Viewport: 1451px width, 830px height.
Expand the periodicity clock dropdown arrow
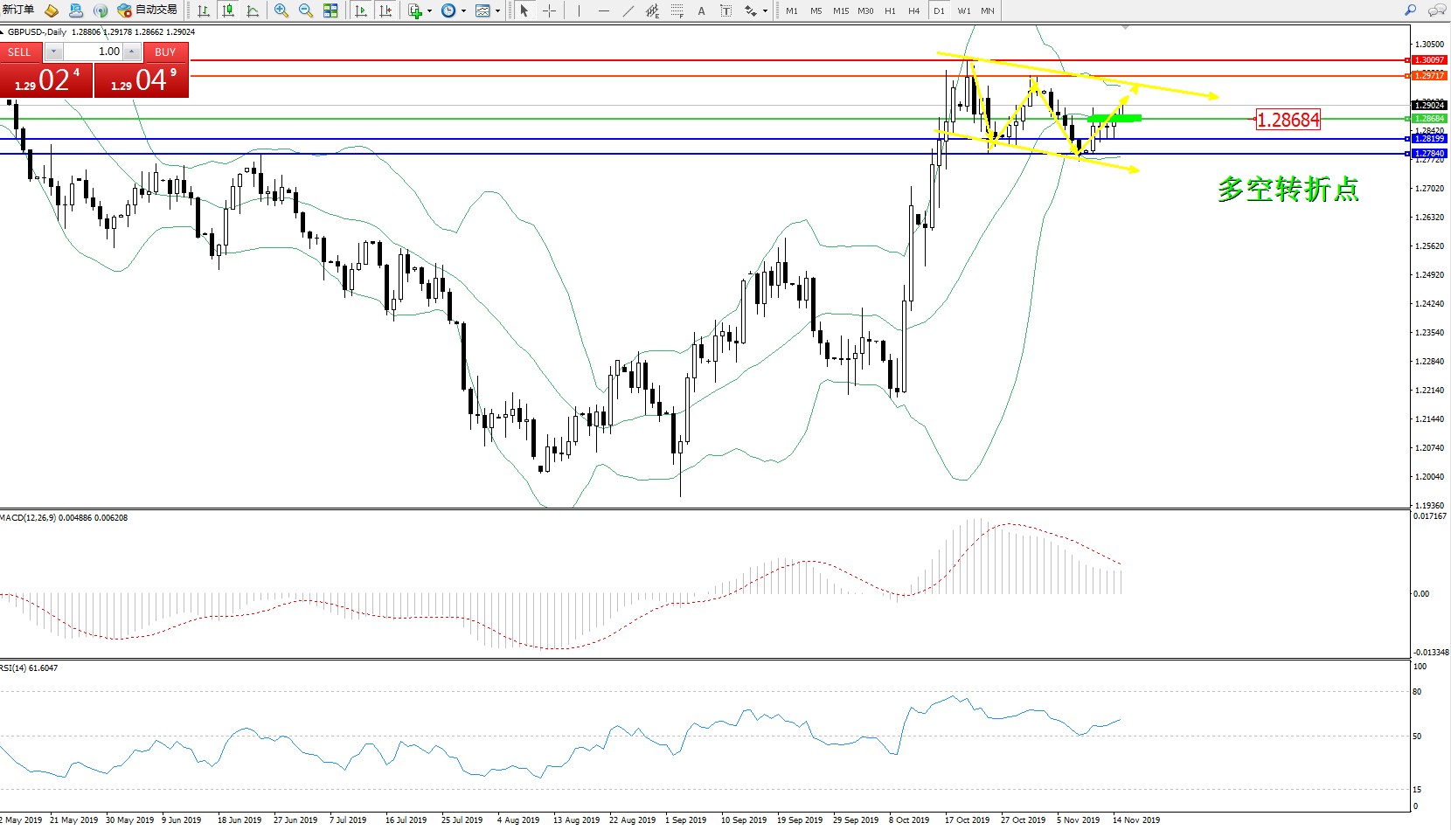[463, 11]
